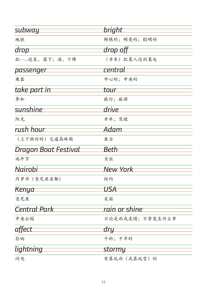207x293 pixels.
Task: Click the "Central Park" phrase
Action: pos(34,209)
